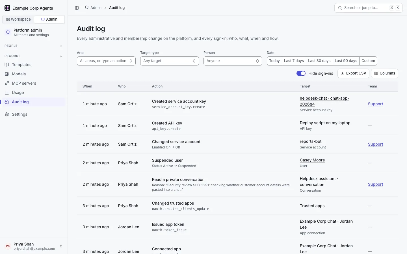Select the Today date filter
Image resolution: width=407 pixels, height=254 pixels.
point(274,61)
